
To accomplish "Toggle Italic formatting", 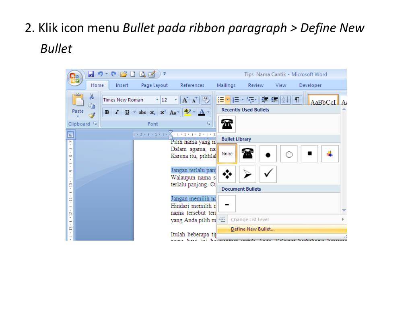I will [117, 113].
